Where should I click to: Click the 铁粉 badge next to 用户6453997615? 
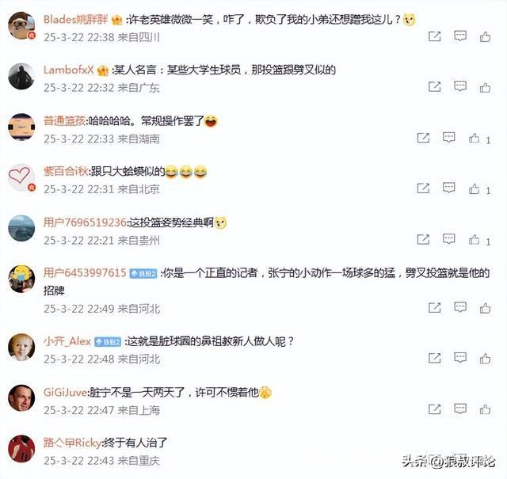(143, 274)
